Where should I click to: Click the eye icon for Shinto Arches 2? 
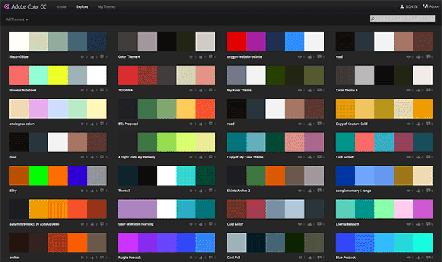(x=299, y=191)
